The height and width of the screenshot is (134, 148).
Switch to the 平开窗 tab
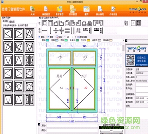pyautogui.click(x=5, y=21)
